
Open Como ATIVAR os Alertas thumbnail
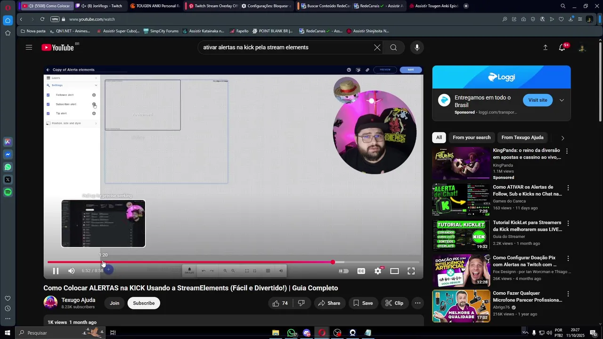pos(461,200)
